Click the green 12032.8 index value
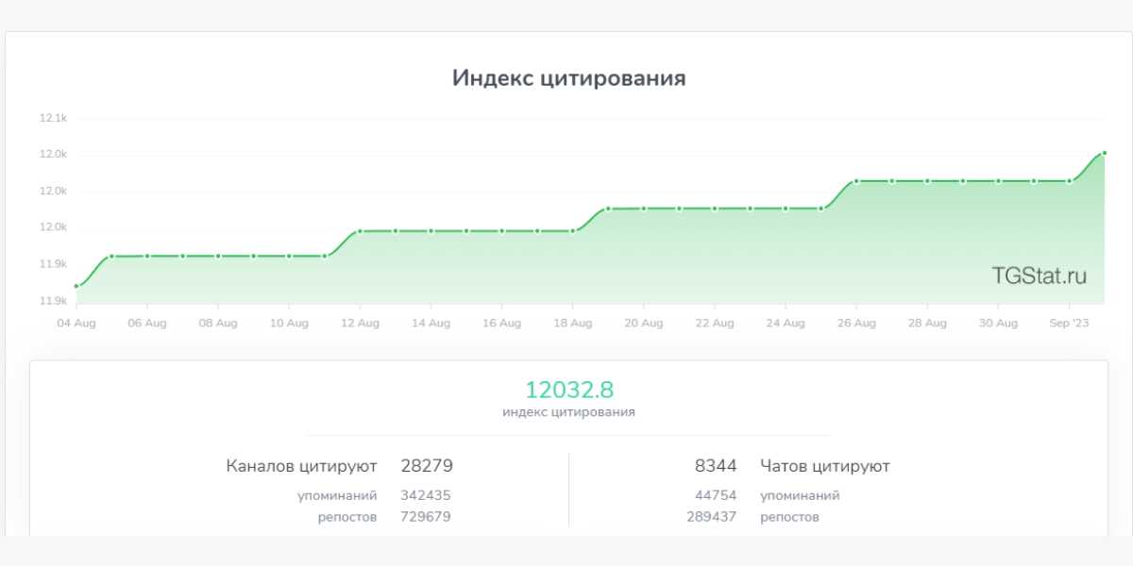The height and width of the screenshot is (566, 1133). [569, 390]
